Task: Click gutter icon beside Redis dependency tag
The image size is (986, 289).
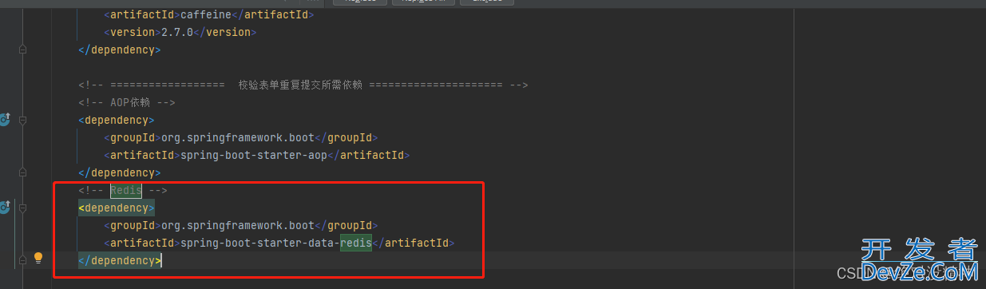Action: point(4,208)
